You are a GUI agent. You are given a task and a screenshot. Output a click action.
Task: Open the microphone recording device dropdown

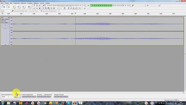coord(22,11)
